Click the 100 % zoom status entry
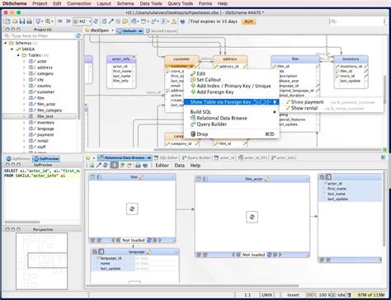This screenshot has width=391, height=300. 324,295
